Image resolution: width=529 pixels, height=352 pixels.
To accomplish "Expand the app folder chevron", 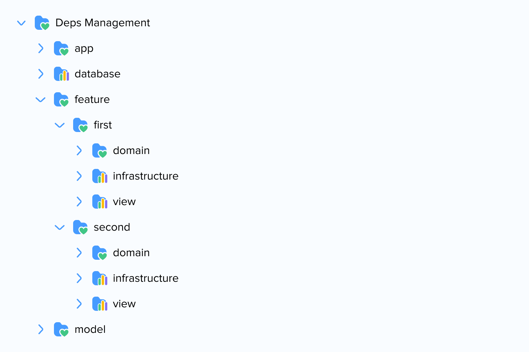I will click(41, 49).
